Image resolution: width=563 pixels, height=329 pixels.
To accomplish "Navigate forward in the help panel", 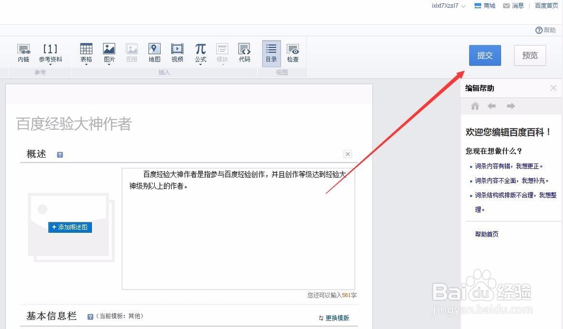I will click(x=511, y=106).
